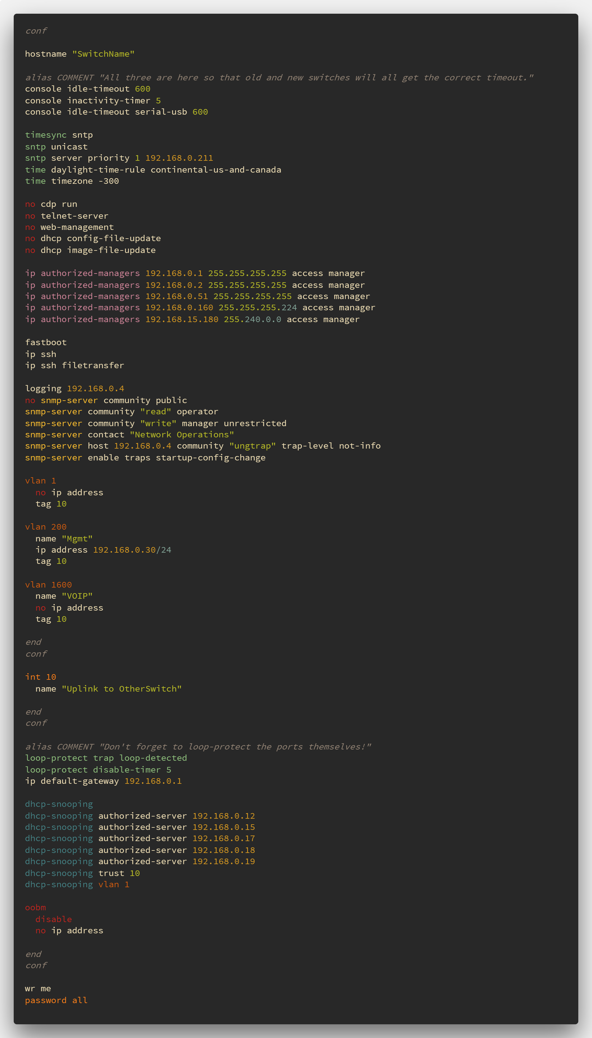Click the timeout comment alias line
This screenshot has width=592, height=1038.
click(x=279, y=78)
